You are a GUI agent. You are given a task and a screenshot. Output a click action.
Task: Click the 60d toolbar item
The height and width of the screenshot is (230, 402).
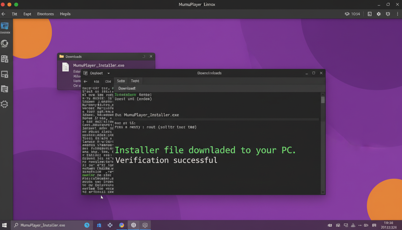pyautogui.click(x=96, y=81)
